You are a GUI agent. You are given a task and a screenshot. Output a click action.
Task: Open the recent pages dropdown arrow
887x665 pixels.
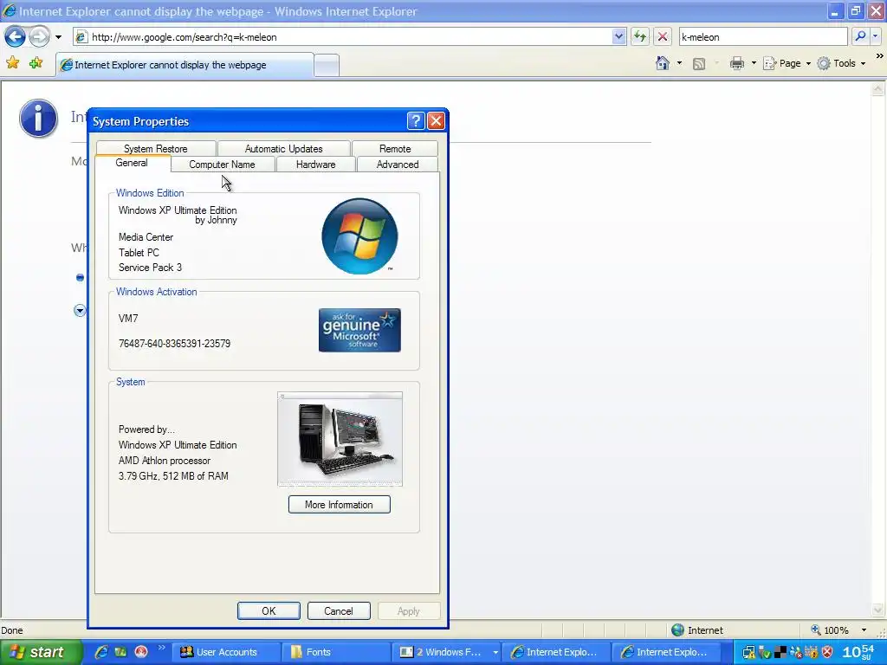58,37
